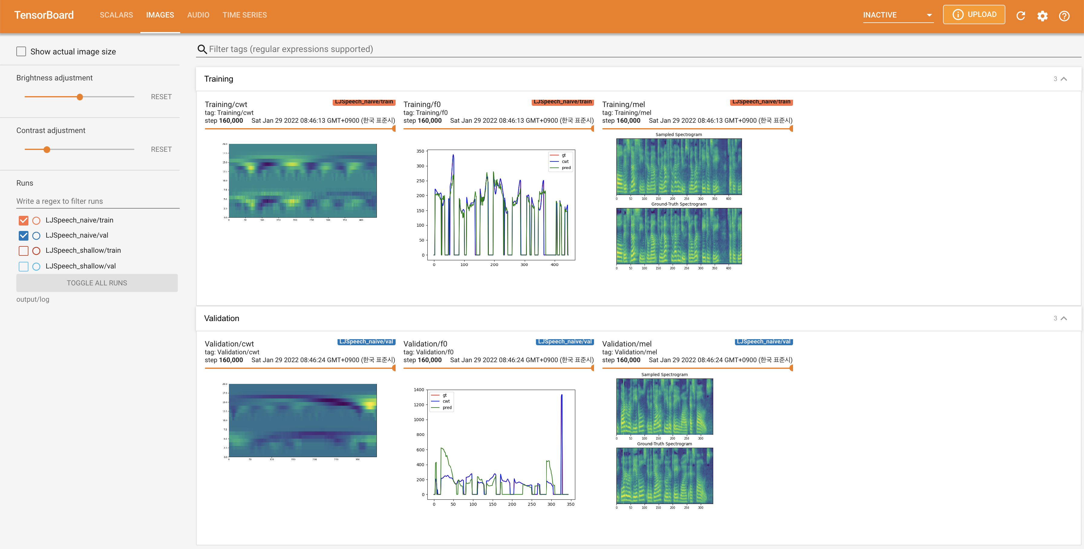Open the help question mark icon
1084x549 pixels.
pos(1064,15)
